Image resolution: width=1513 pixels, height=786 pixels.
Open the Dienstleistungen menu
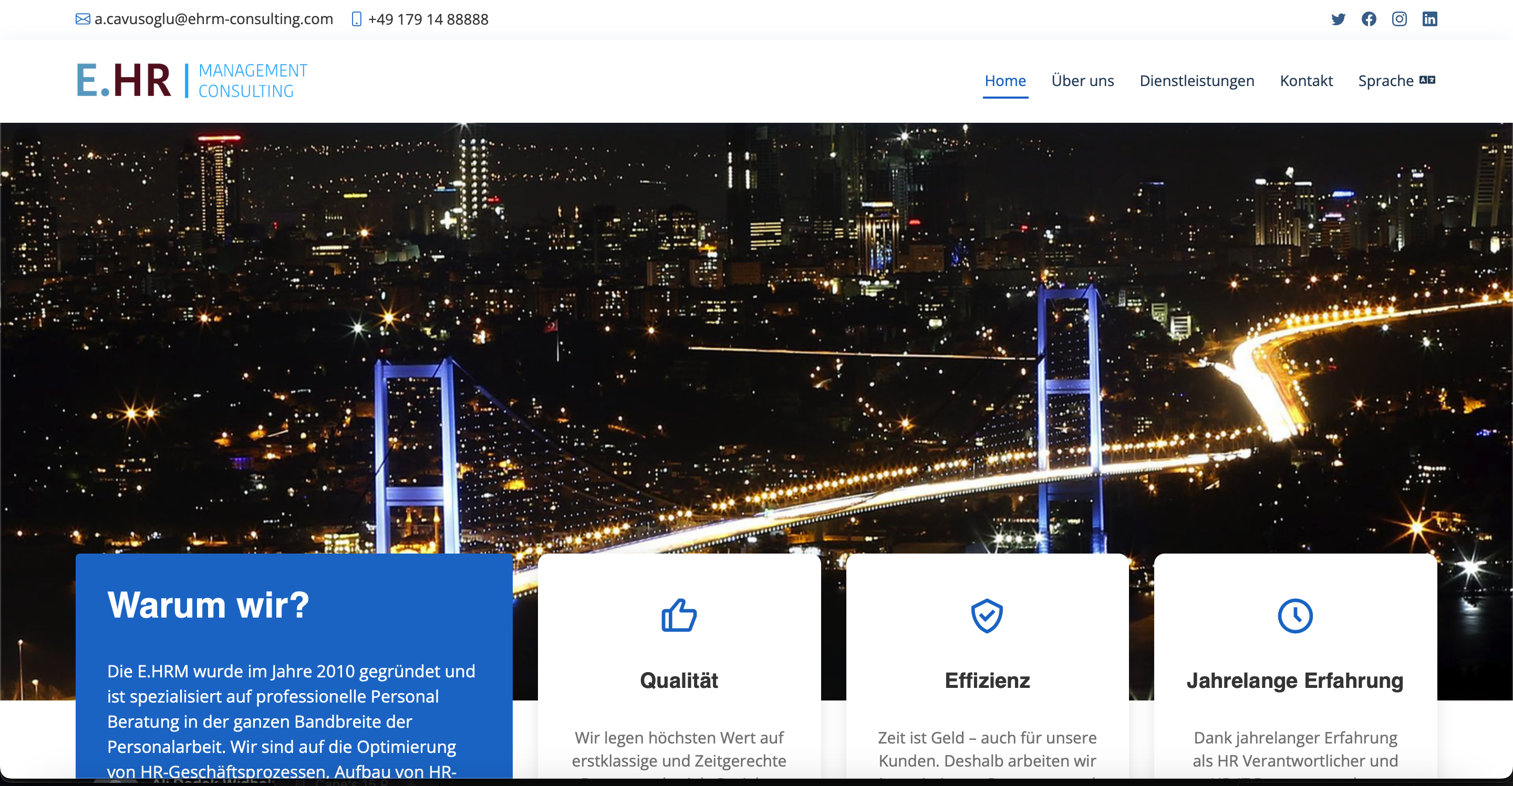1196,81
